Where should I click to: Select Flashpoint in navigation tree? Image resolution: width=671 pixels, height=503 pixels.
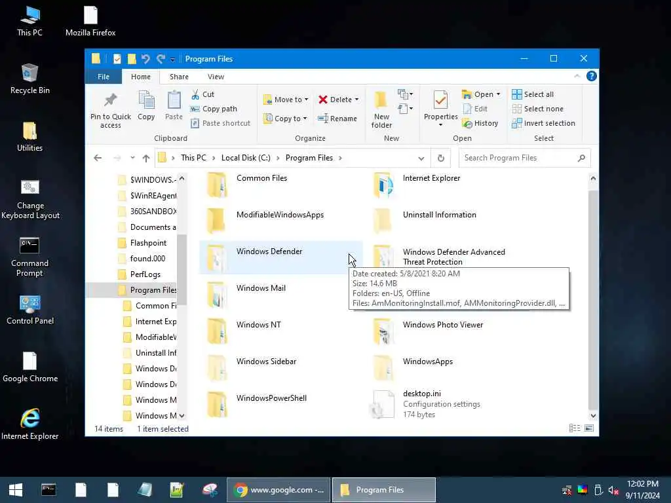pos(147,243)
